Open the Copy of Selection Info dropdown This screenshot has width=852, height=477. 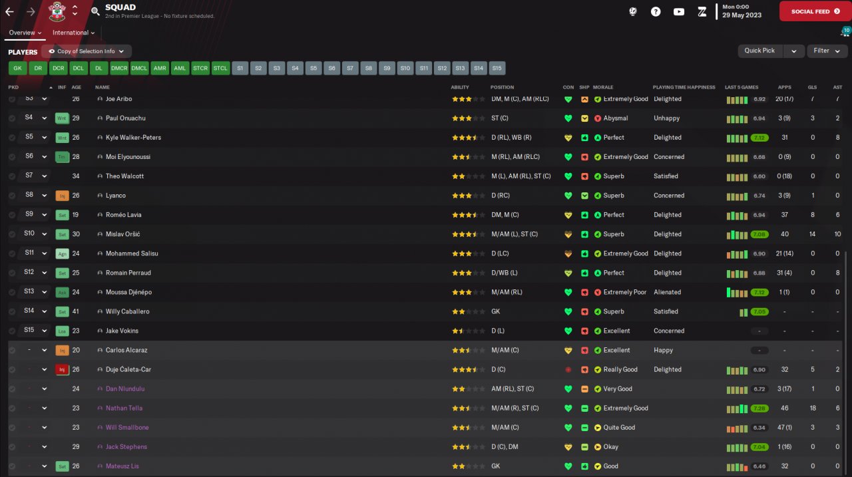pos(87,51)
